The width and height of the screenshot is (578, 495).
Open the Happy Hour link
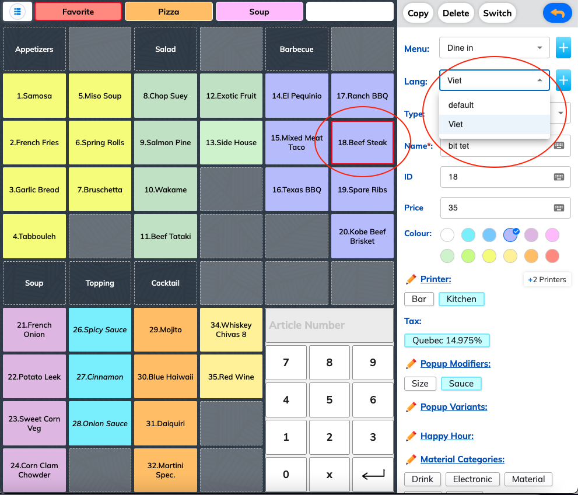coord(447,436)
